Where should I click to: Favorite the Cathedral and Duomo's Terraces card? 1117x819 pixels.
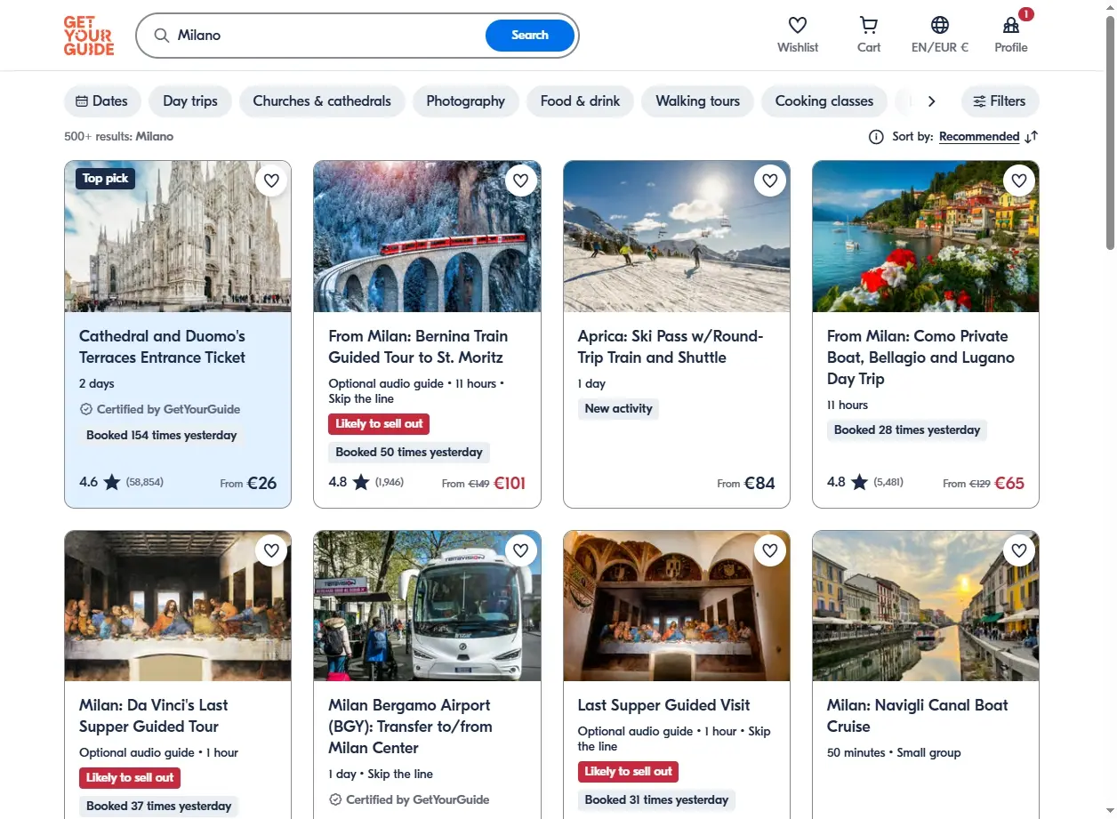[x=272, y=181]
